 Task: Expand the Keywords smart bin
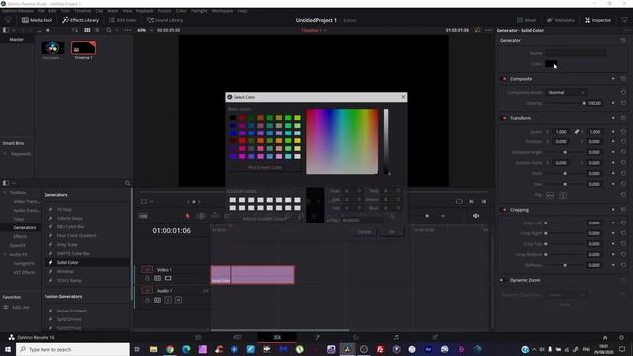5,154
